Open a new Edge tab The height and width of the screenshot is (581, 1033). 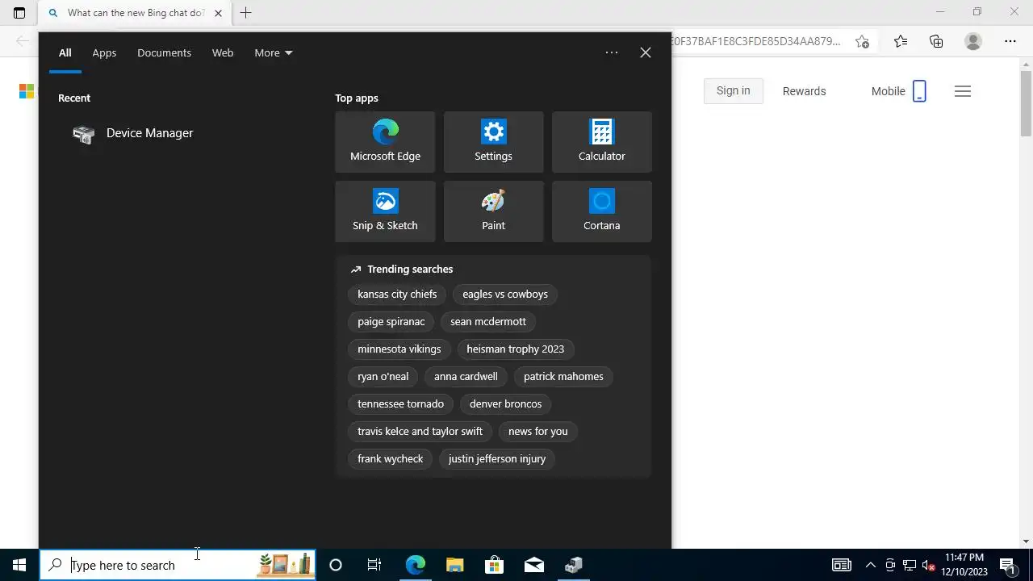[245, 13]
